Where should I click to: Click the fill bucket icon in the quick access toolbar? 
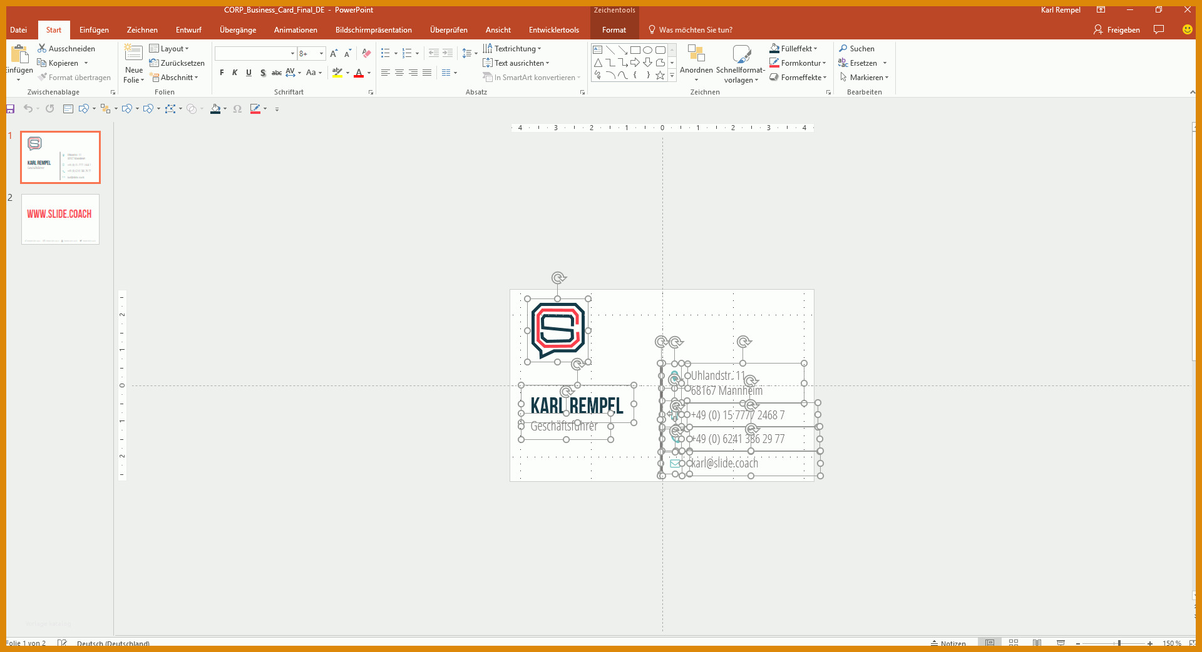(x=215, y=109)
